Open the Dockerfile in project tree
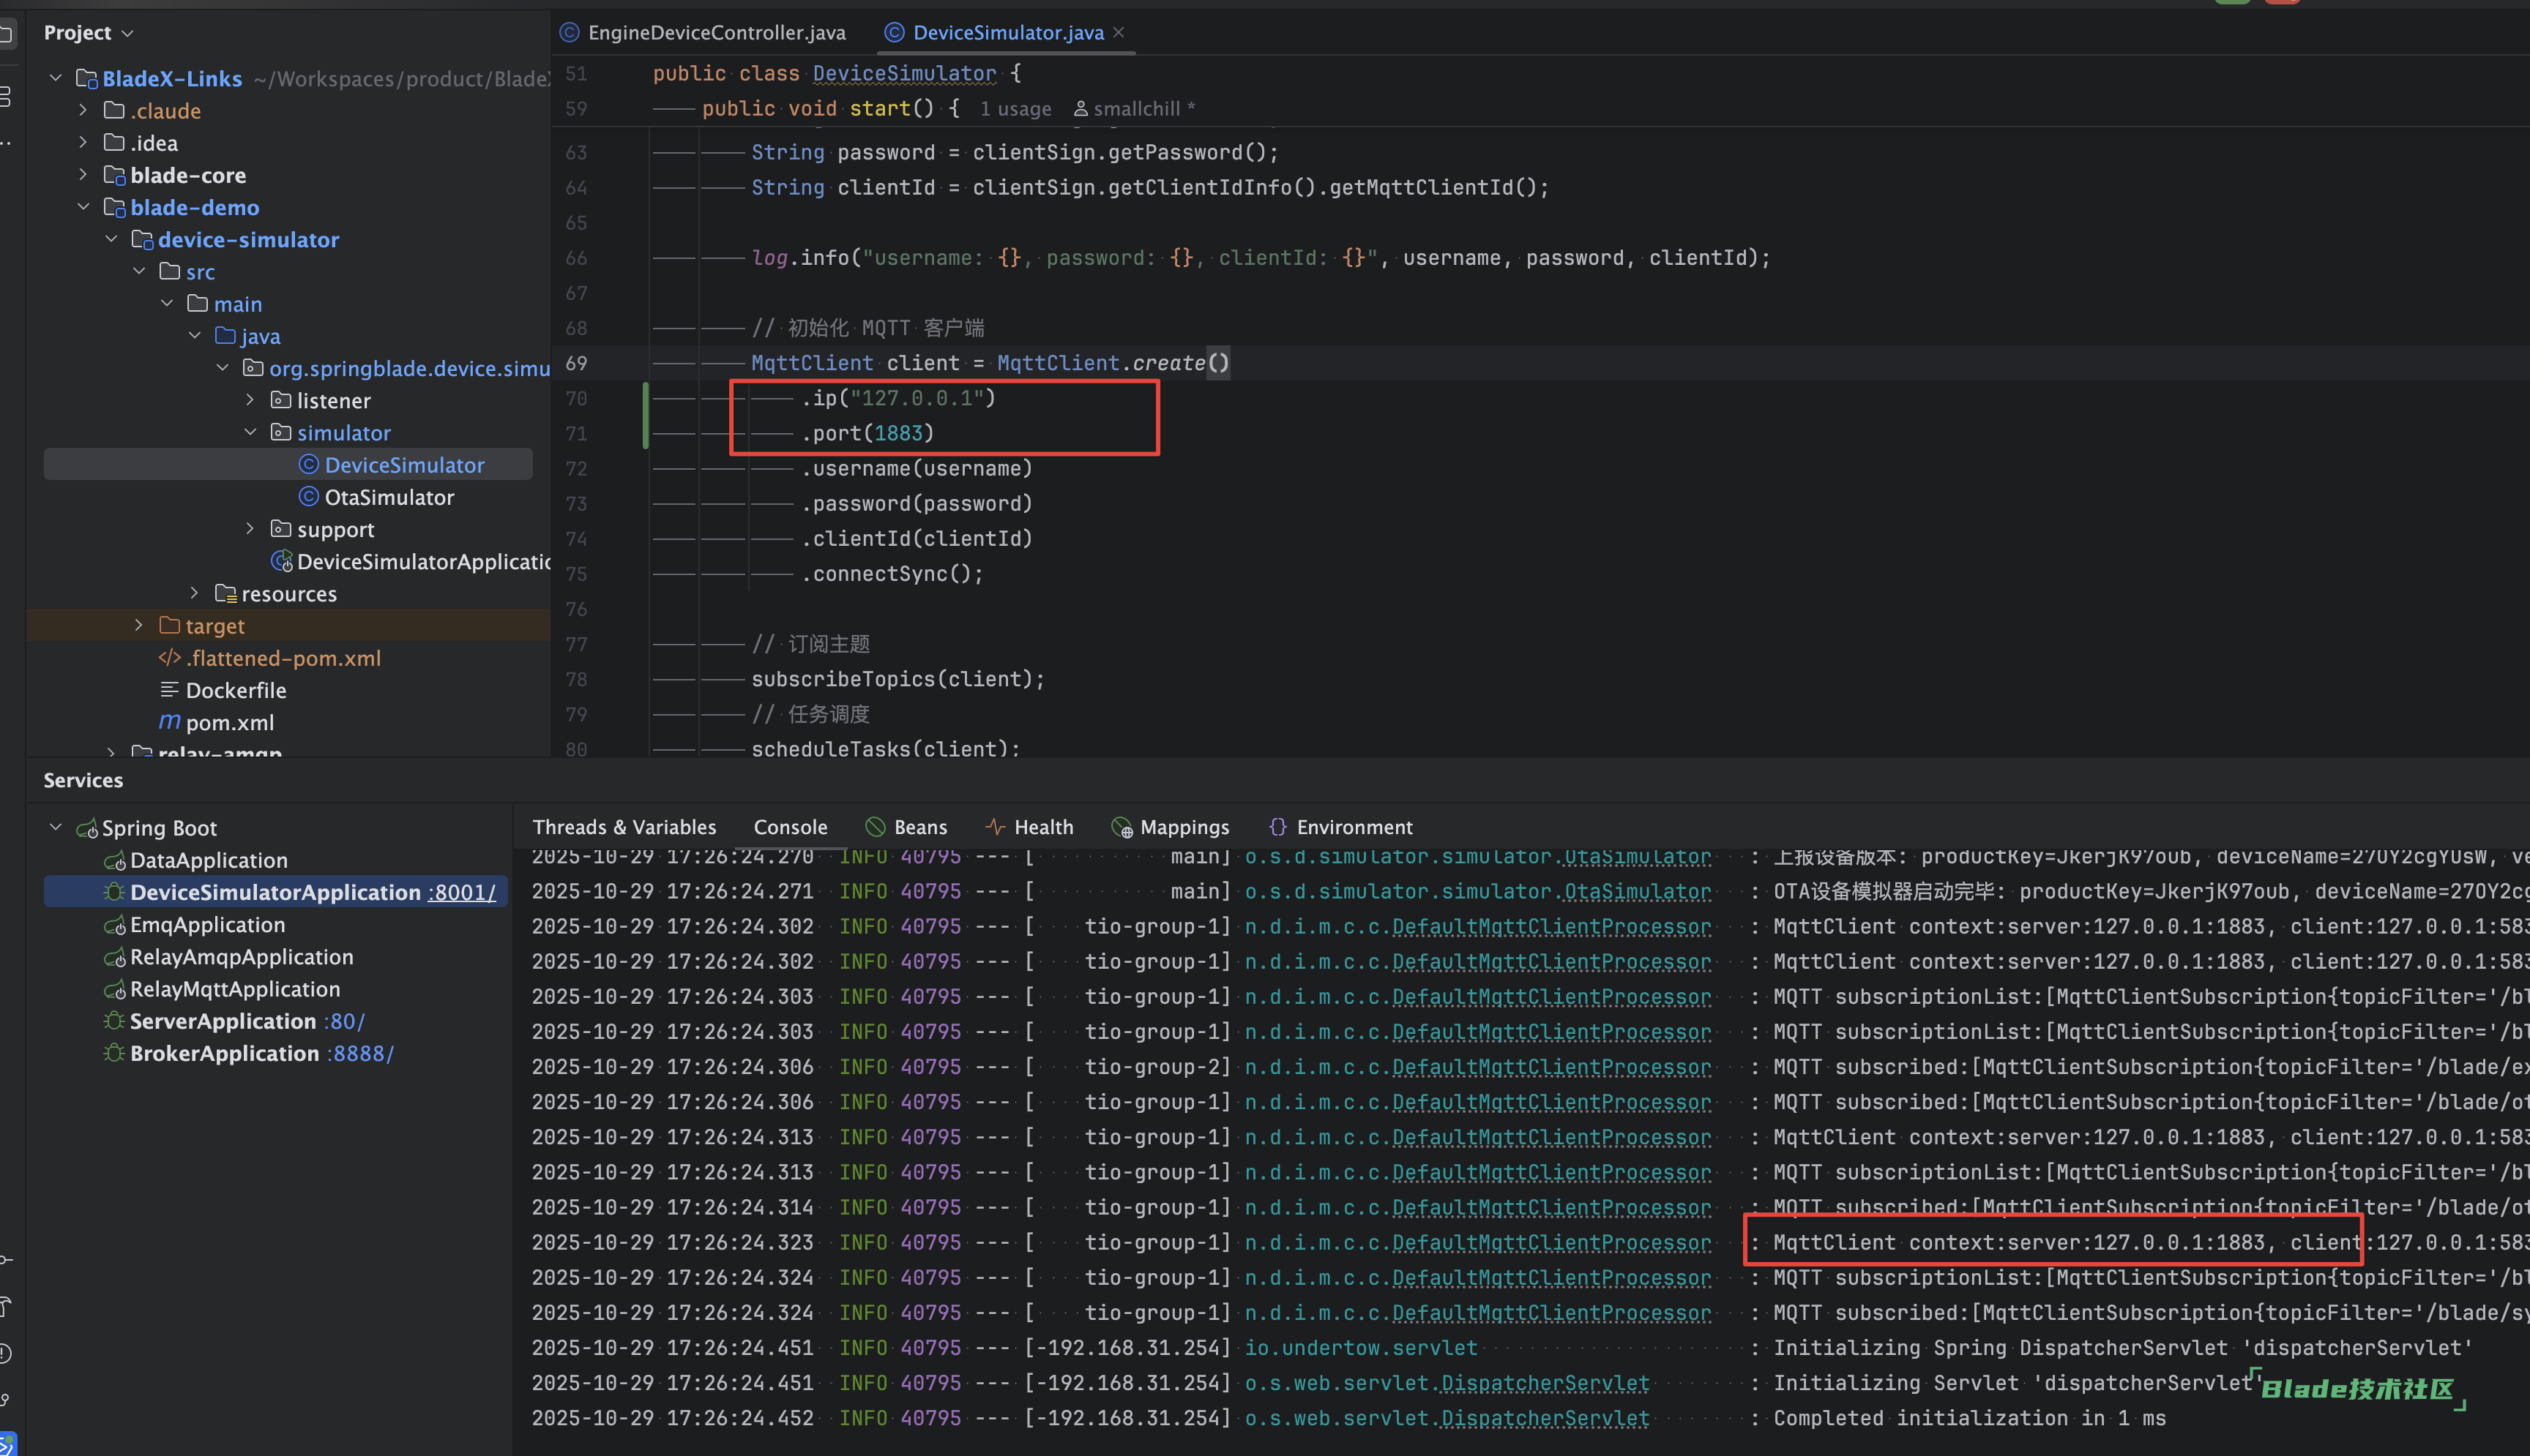This screenshot has width=2530, height=1456. click(x=235, y=690)
